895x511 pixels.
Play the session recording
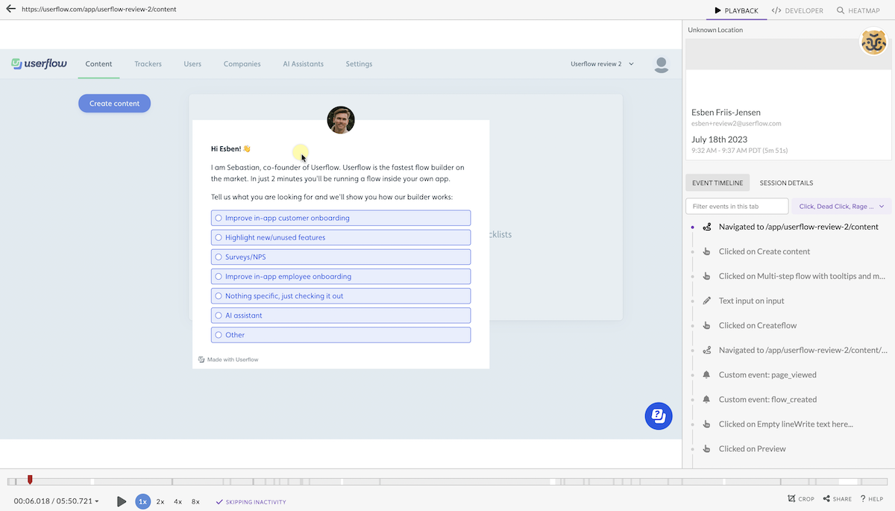click(x=122, y=501)
